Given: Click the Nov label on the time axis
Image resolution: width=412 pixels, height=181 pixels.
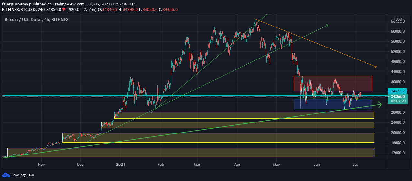Looking at the screenshot, I should (41, 164).
